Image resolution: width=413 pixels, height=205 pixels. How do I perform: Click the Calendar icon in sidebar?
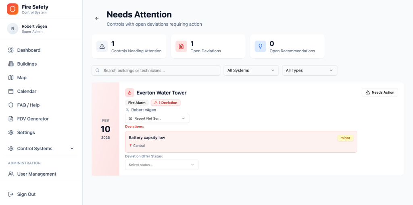pyautogui.click(x=11, y=91)
